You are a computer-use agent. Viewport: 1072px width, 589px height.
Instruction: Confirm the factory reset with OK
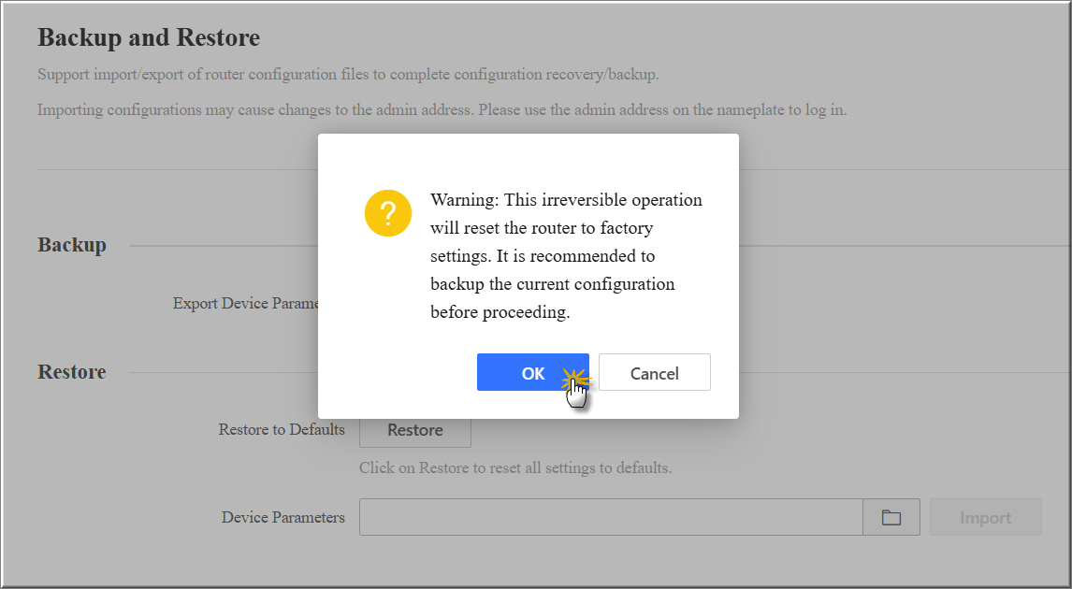click(x=532, y=372)
